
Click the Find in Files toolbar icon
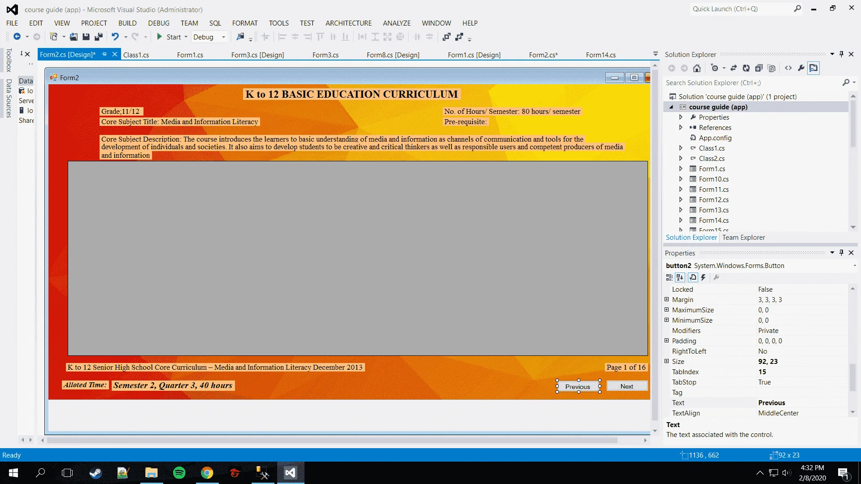tap(240, 37)
